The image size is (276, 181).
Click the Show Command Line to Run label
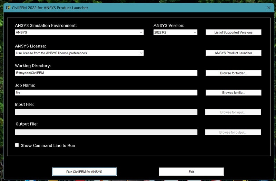coord(48,145)
